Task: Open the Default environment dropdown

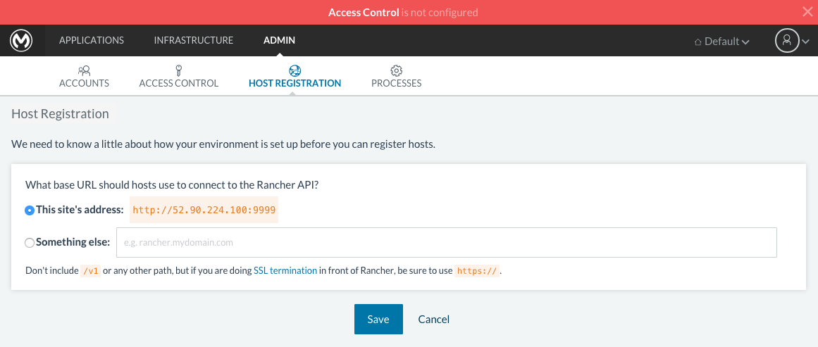Action: [722, 41]
